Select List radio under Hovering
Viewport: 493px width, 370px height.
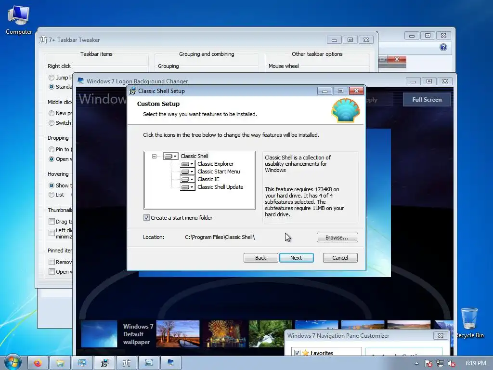51,195
